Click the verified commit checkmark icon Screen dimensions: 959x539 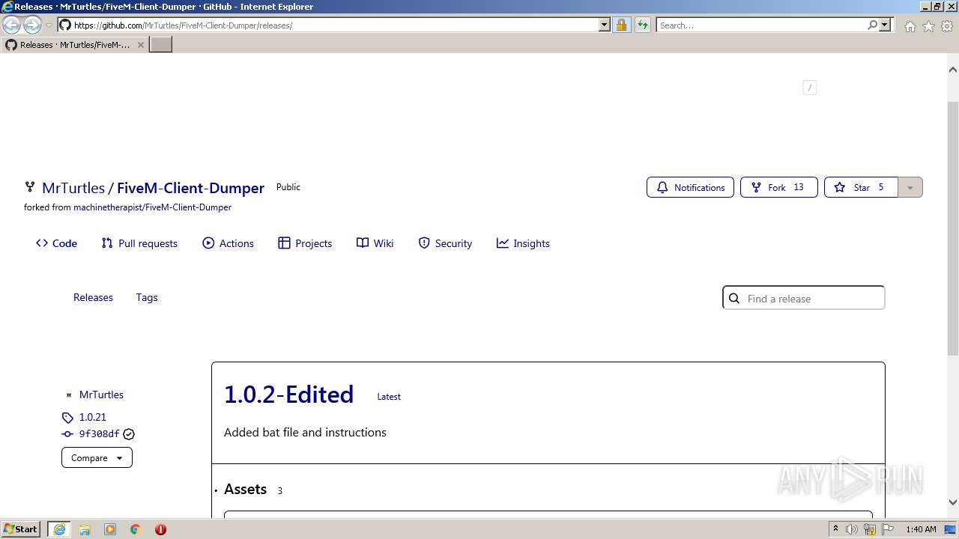click(129, 433)
